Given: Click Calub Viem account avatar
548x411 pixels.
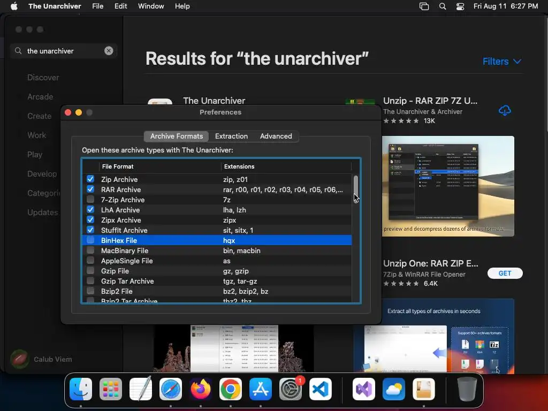Looking at the screenshot, I should click(19, 359).
